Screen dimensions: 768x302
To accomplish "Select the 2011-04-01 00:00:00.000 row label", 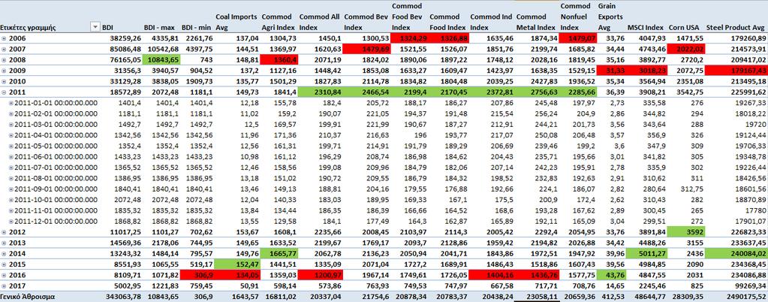I will pos(56,135).
